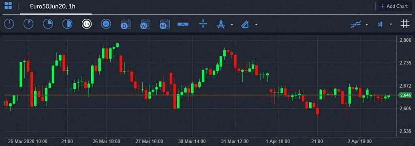Image resolution: width=415 pixels, height=146 pixels.
Task: Click the 2 Apr 19:00 time label
Action: [x=359, y=141]
